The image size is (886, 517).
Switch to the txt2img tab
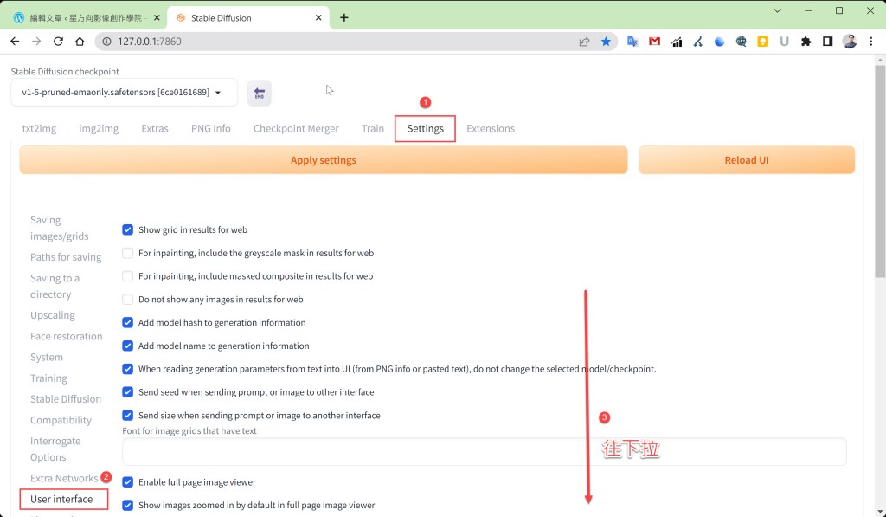tap(39, 128)
